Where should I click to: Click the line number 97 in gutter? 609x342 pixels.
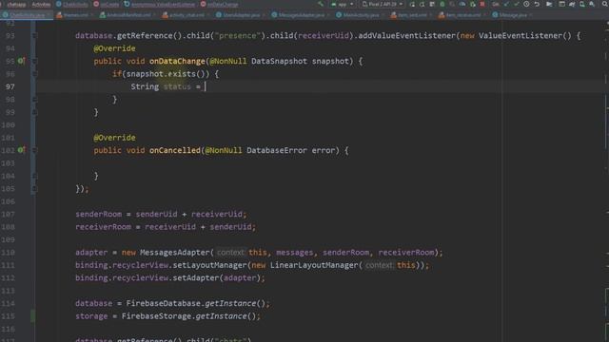click(10, 86)
